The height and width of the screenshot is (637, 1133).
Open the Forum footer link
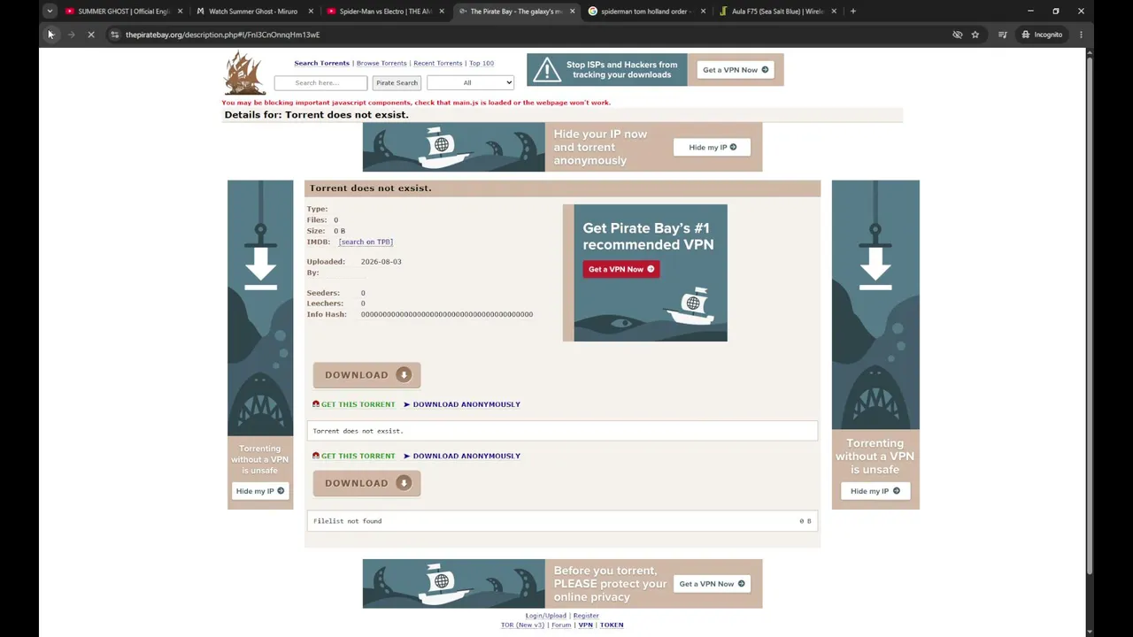click(561, 625)
